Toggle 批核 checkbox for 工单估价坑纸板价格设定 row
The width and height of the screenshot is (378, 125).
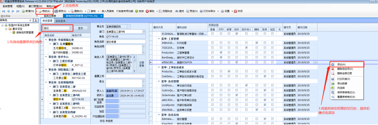coord(265,76)
